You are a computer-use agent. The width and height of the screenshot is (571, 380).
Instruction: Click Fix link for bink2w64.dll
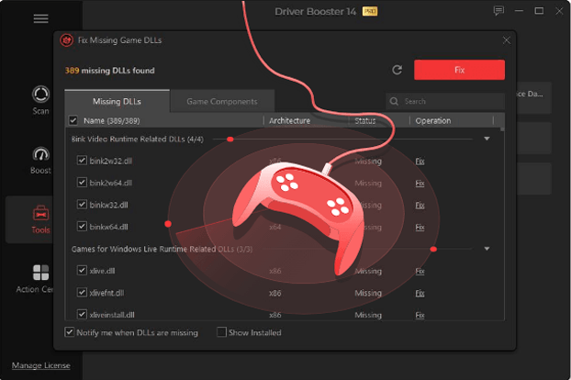tap(420, 183)
